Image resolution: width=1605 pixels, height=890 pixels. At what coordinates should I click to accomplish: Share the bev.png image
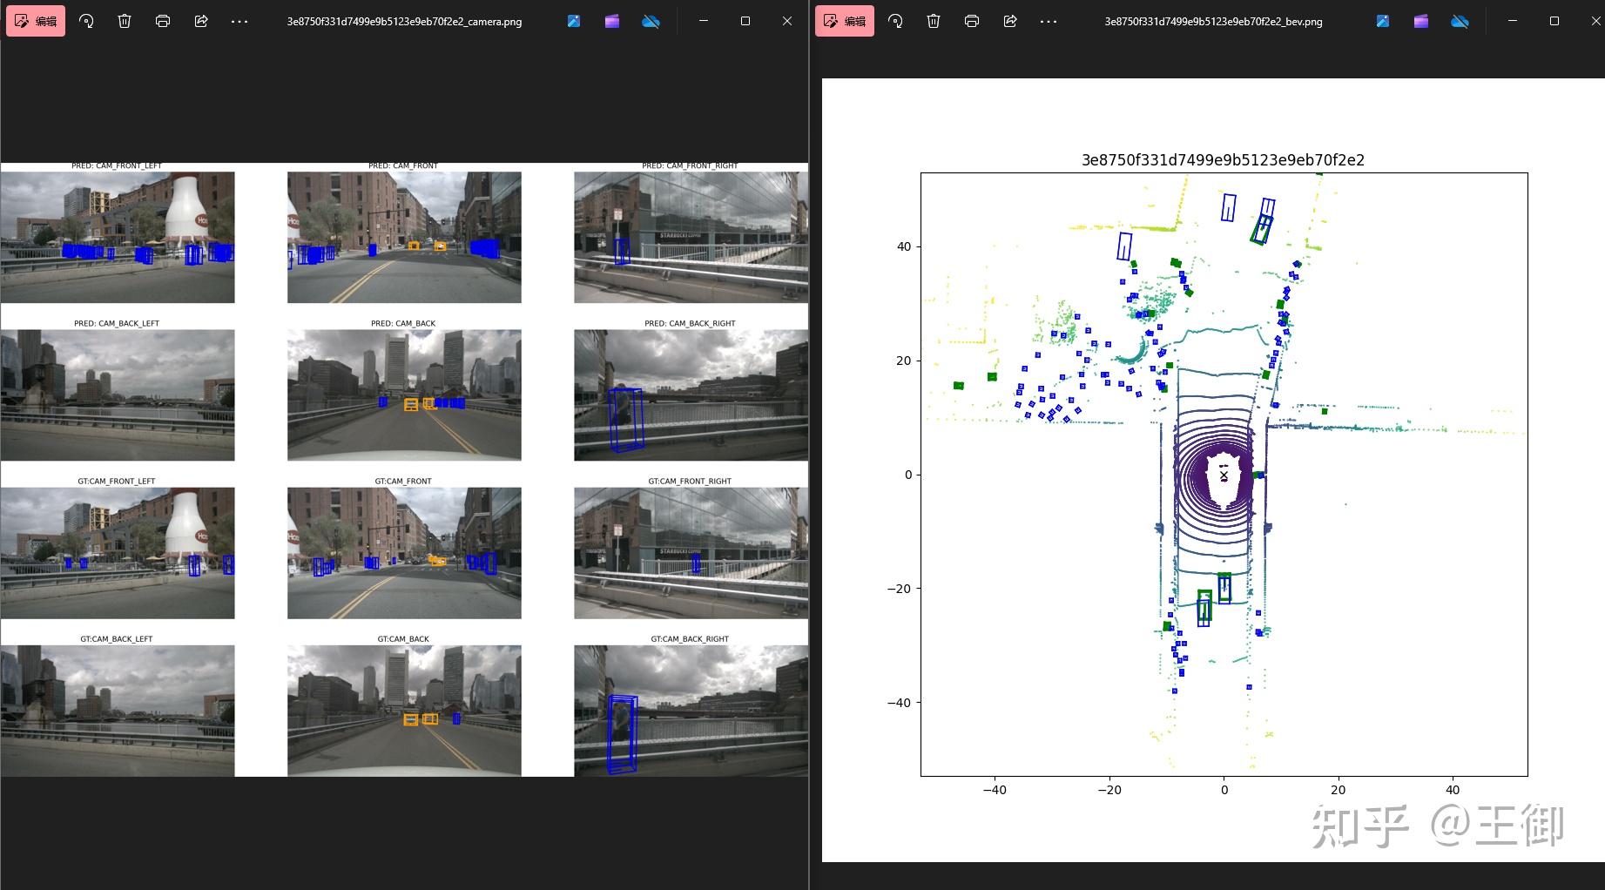click(1010, 21)
